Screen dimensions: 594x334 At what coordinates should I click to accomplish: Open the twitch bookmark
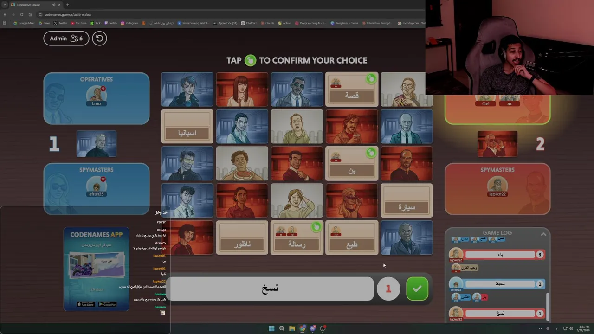[111, 23]
